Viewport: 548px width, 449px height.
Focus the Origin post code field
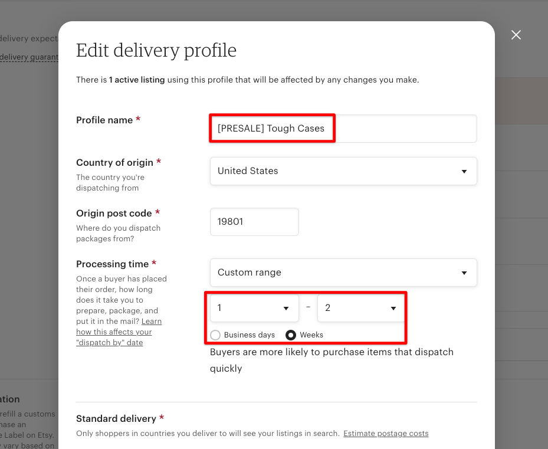pyautogui.click(x=254, y=222)
